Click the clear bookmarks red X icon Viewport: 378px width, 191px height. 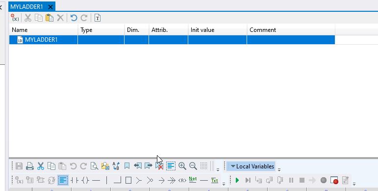[159, 166]
